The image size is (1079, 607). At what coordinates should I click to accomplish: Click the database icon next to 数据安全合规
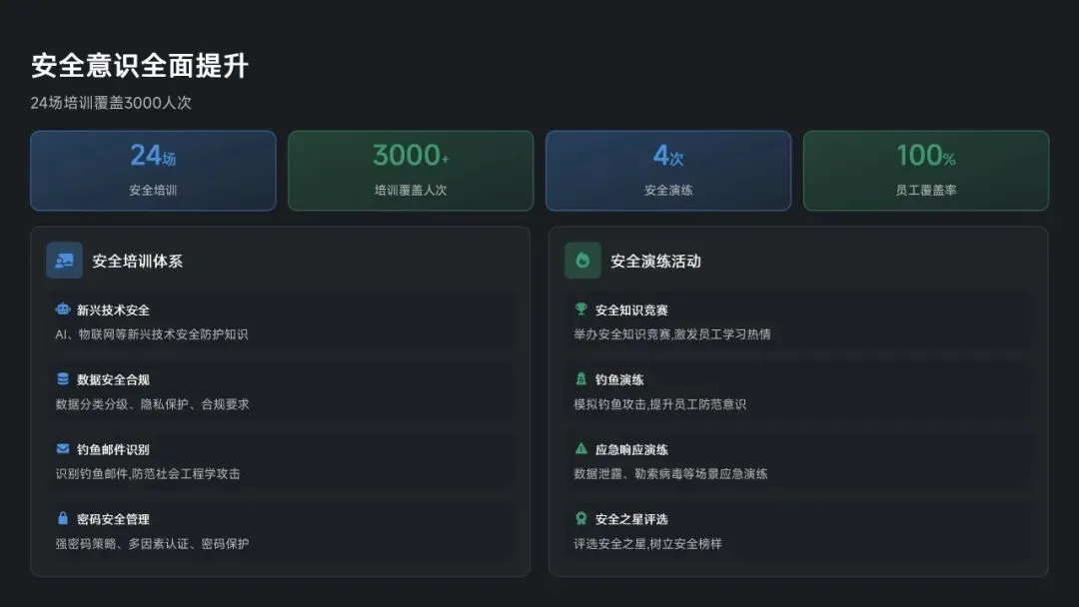tap(63, 378)
